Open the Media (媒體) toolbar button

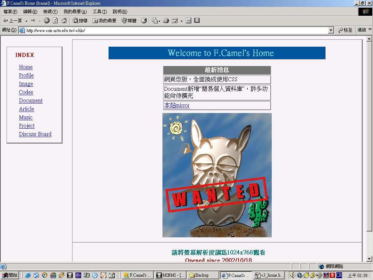(x=129, y=21)
